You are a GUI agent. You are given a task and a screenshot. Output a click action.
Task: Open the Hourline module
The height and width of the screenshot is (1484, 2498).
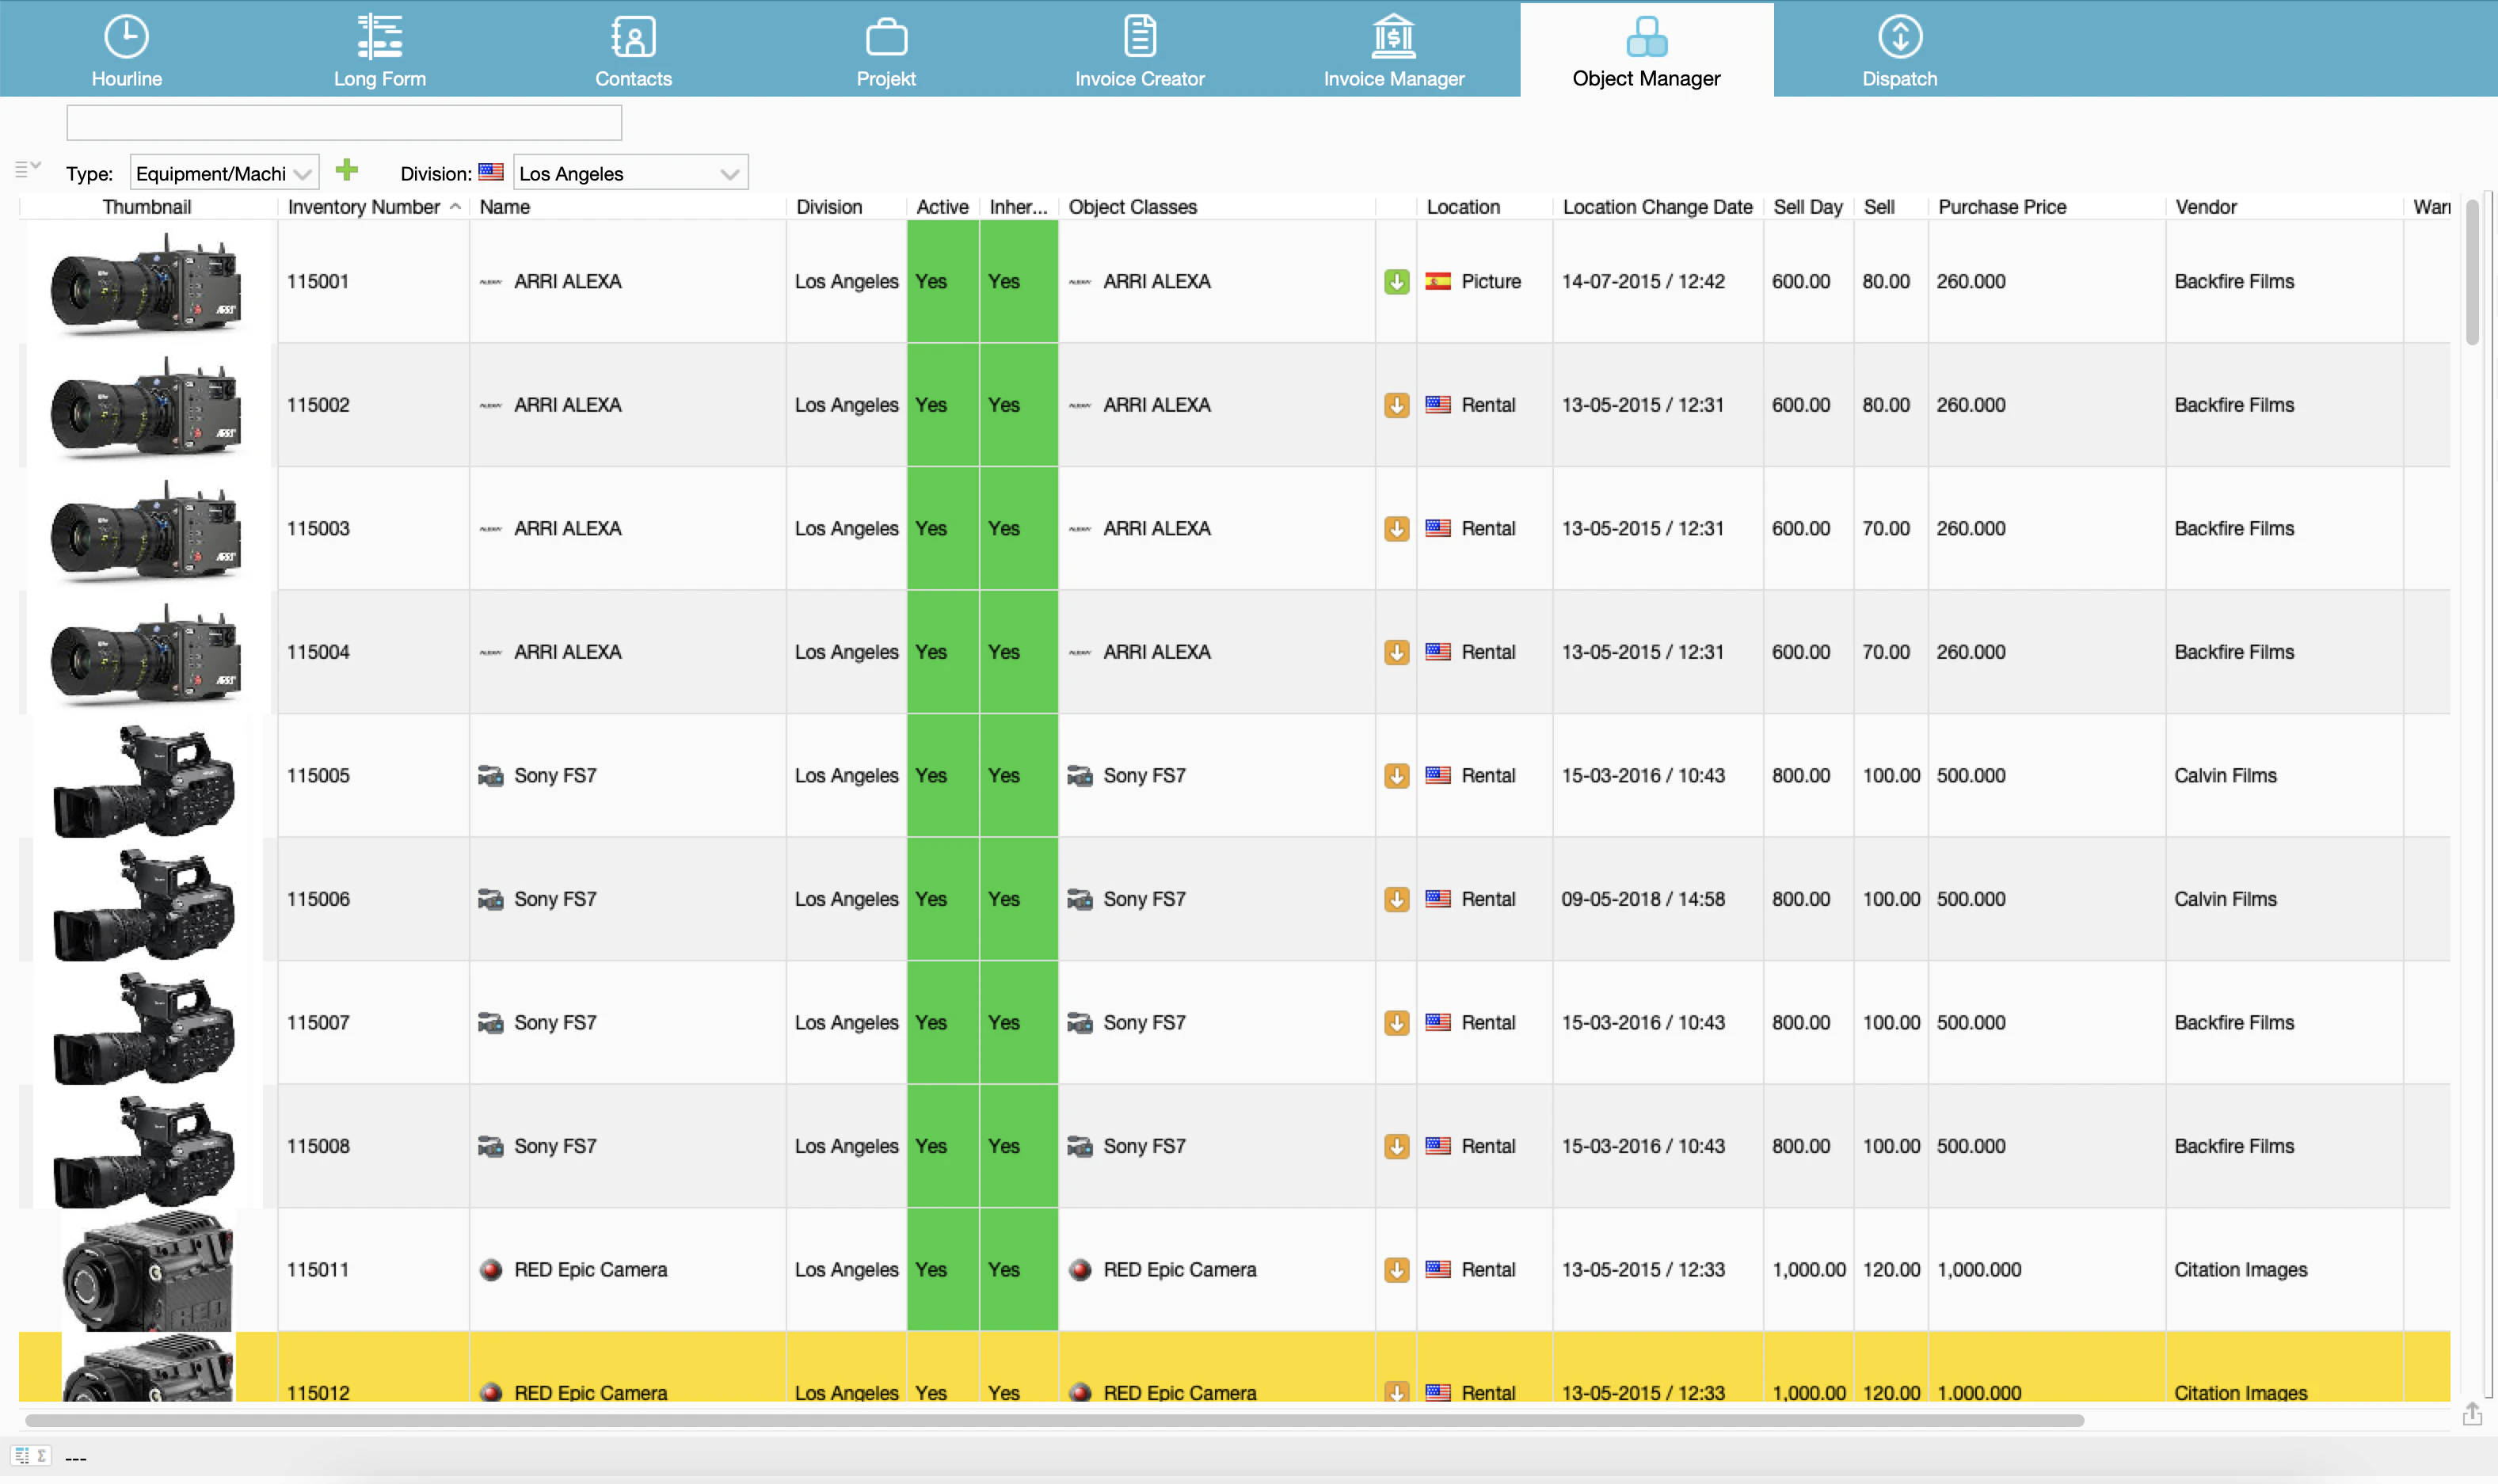pos(126,50)
